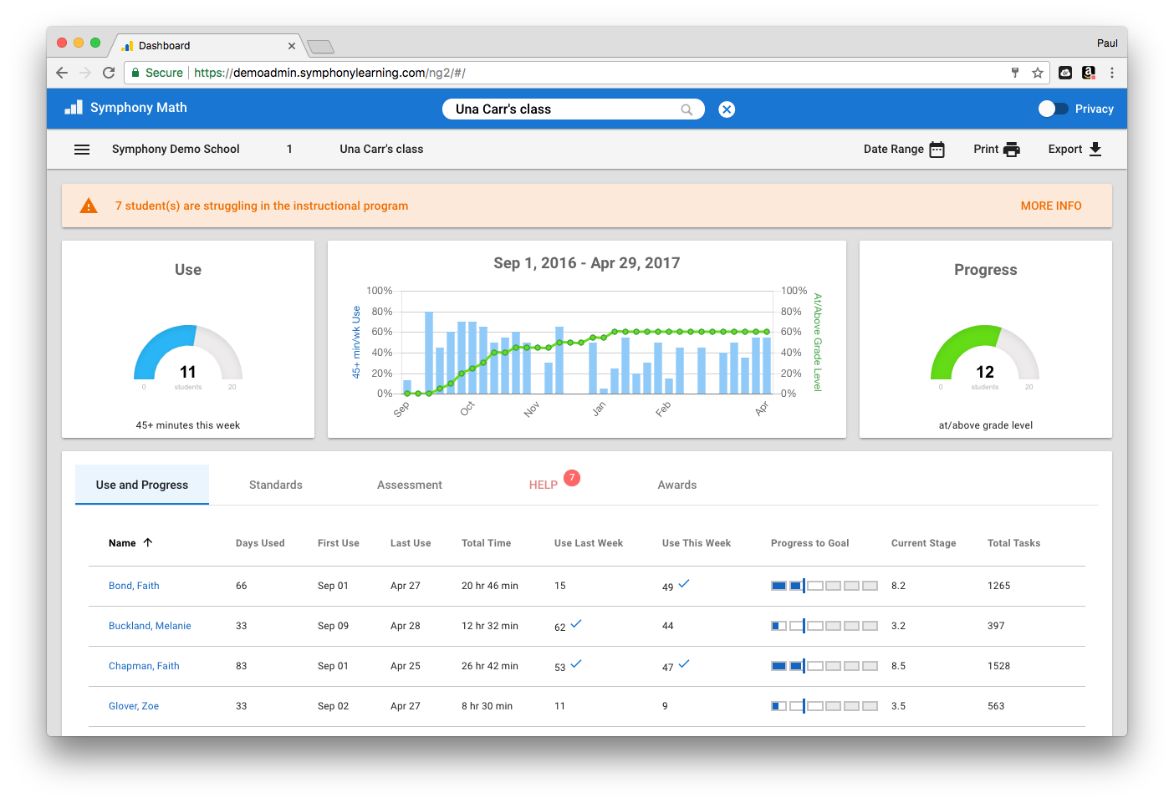Sort by Name column arrow
Screen dimensions: 1174x803
pos(148,542)
